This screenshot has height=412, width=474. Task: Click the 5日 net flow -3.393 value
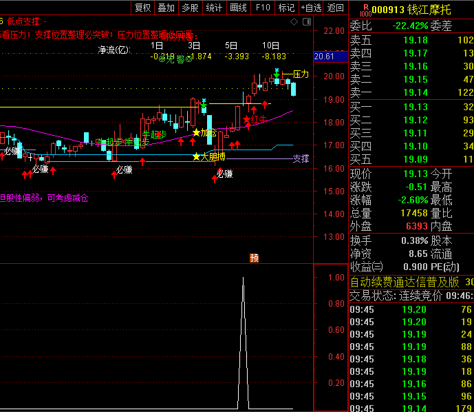pos(237,56)
